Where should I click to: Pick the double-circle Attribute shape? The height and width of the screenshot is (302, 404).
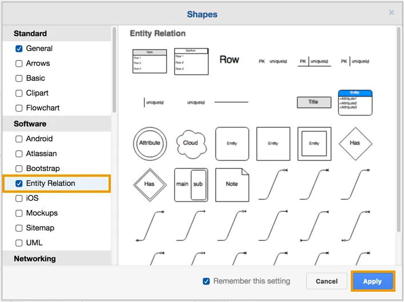[150, 143]
